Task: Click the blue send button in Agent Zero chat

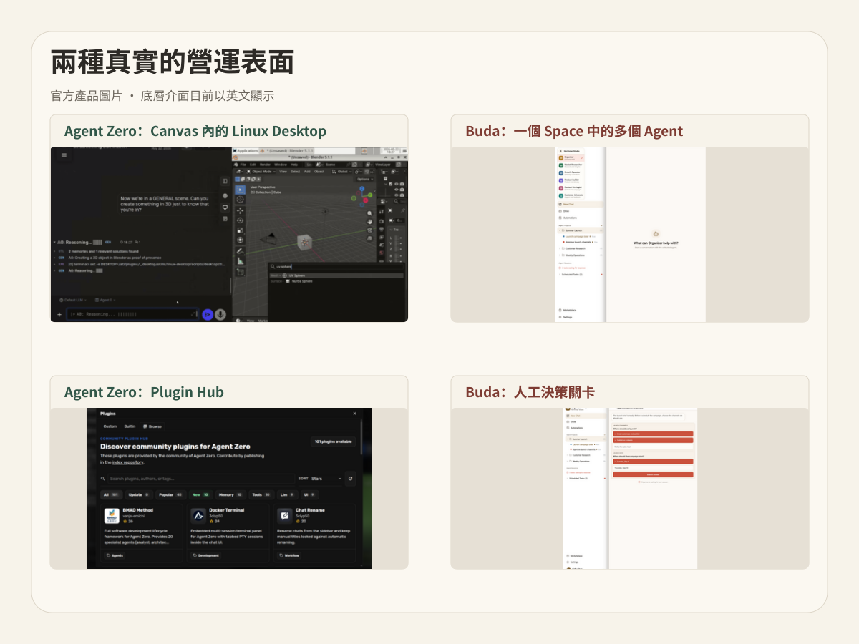Action: (x=208, y=314)
